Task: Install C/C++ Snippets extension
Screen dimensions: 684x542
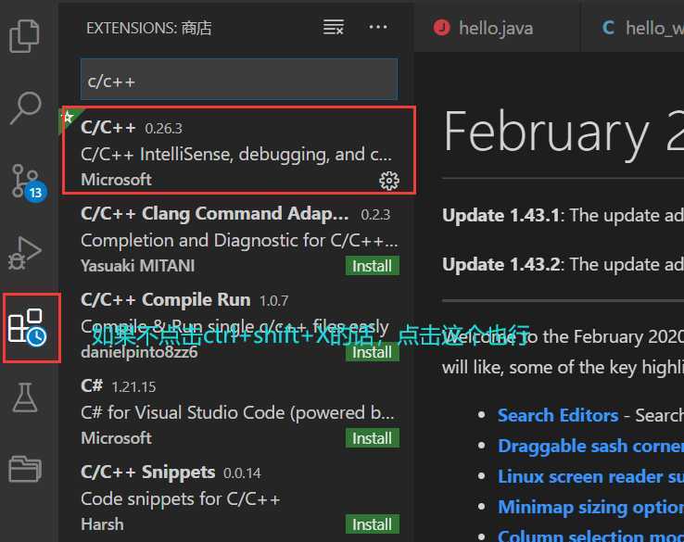Action: coord(372,524)
